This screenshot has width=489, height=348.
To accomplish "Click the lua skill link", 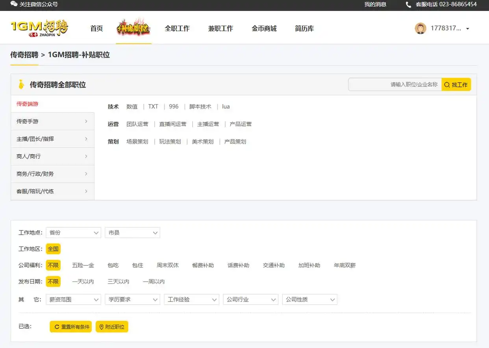I will (x=226, y=106).
